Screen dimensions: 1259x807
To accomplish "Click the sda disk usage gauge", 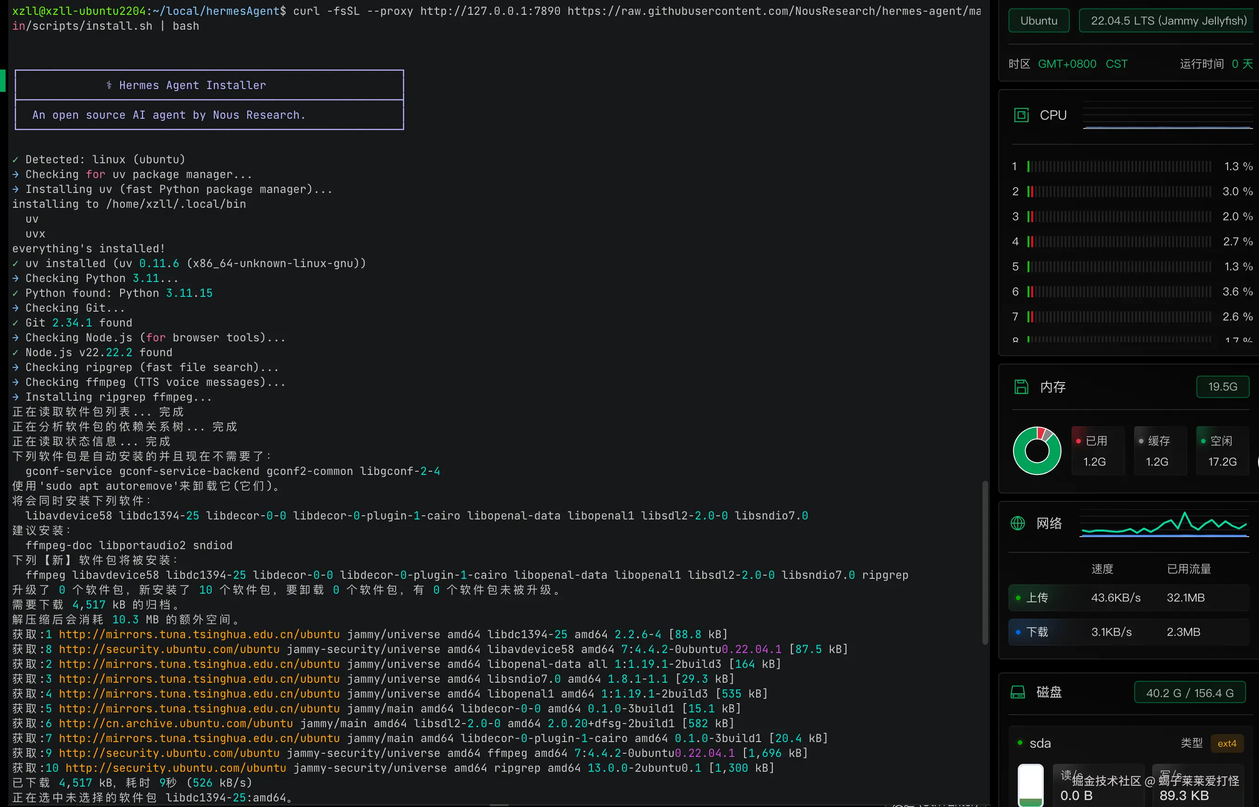I will (x=1030, y=784).
